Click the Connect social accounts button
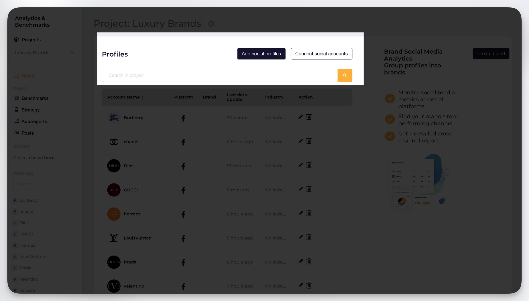Image resolution: width=529 pixels, height=301 pixels. (x=321, y=53)
